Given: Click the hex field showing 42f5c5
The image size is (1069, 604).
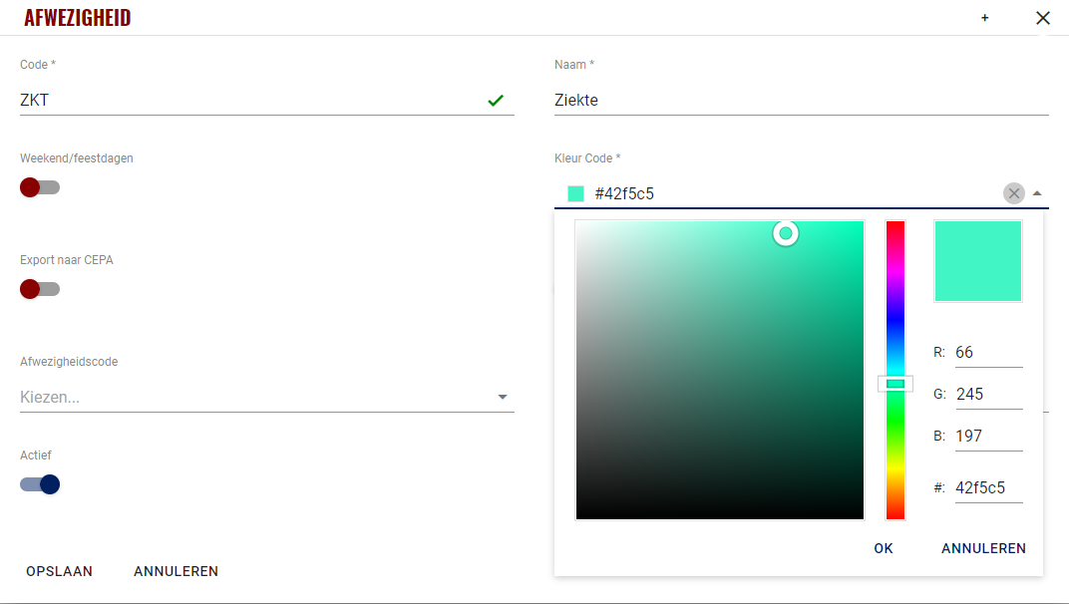Looking at the screenshot, I should click(x=988, y=488).
